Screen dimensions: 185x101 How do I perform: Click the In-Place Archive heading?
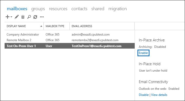tap(152, 40)
